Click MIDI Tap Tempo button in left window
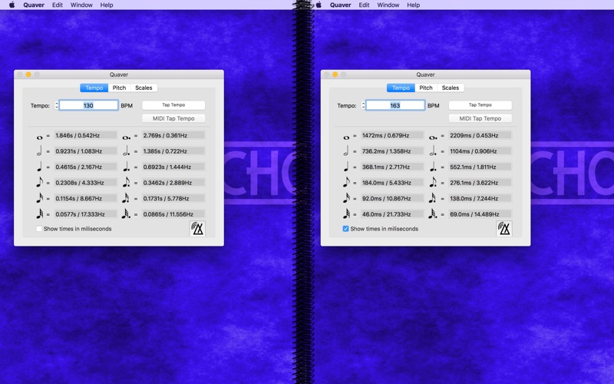This screenshot has width=614, height=384. pyautogui.click(x=173, y=118)
